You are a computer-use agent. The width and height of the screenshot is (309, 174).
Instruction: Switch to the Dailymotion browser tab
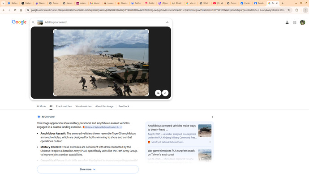tap(26, 3)
